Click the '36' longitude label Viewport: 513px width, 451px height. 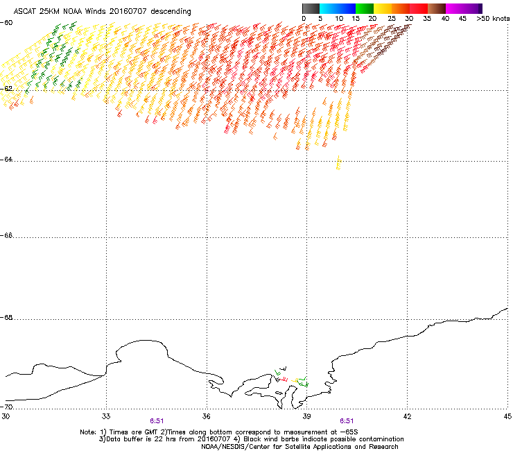[207, 416]
